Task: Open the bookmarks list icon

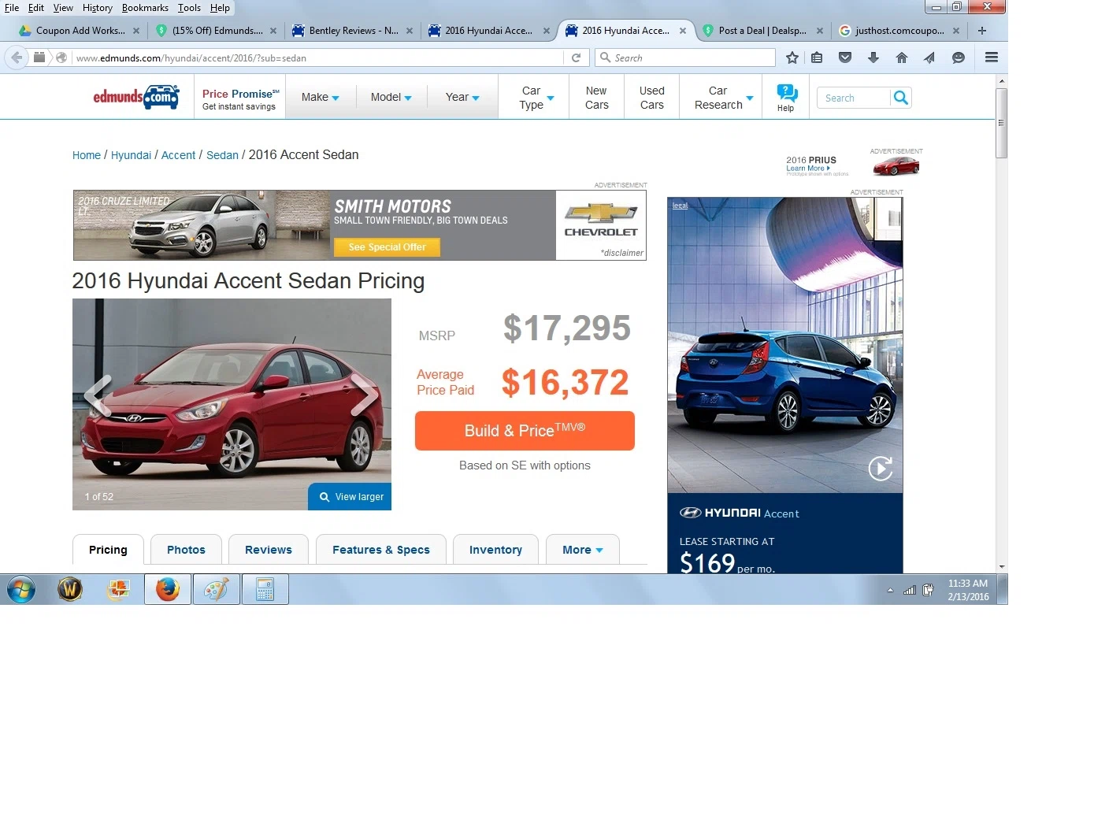Action: [x=817, y=57]
